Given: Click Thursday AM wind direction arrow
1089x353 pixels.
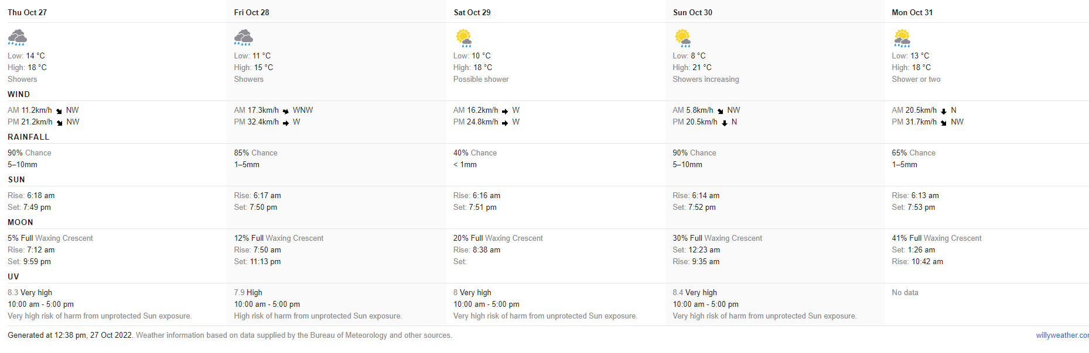Looking at the screenshot, I should click(x=59, y=111).
